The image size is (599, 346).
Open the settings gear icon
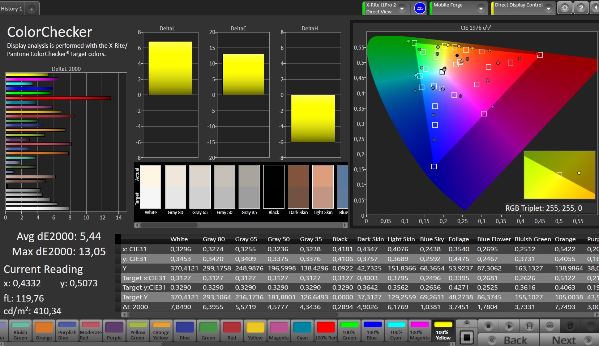pos(565,8)
